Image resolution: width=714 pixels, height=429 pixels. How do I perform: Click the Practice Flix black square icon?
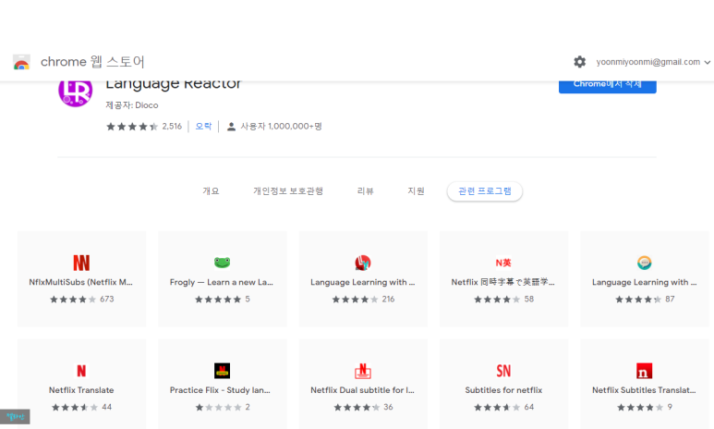tap(223, 371)
